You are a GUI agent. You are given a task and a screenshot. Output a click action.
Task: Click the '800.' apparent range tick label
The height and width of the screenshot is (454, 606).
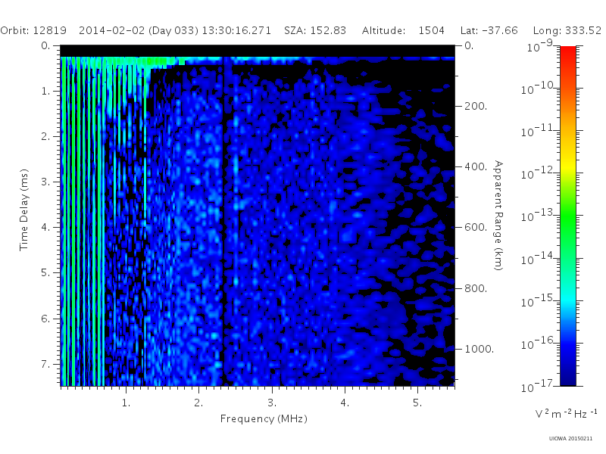(476, 288)
